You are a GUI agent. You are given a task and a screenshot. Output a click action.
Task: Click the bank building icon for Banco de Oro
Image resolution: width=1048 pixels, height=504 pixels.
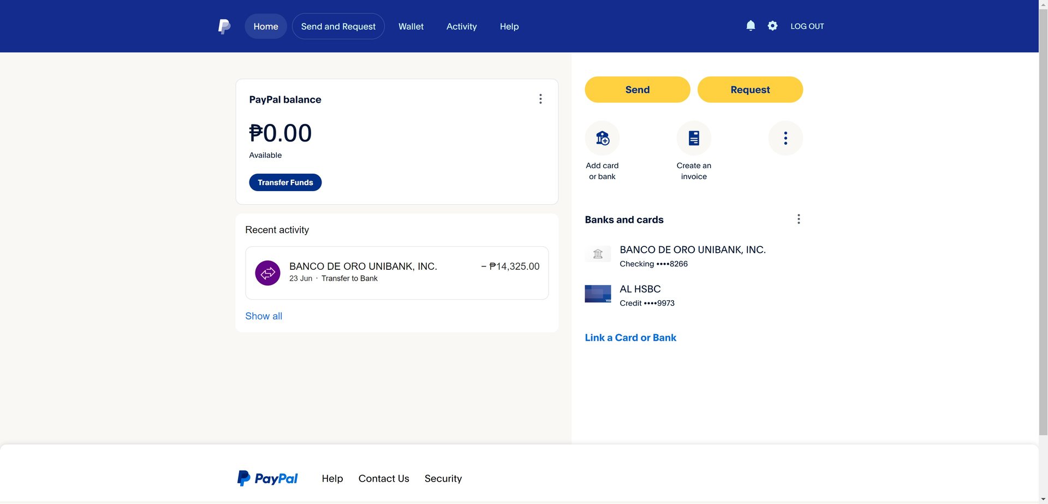coord(598,254)
